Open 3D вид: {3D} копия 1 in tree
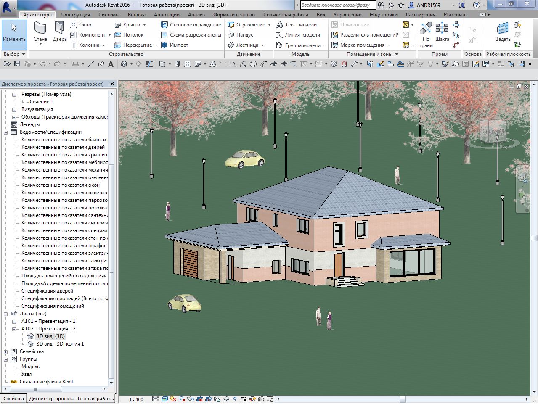538x404 pixels. pos(60,344)
